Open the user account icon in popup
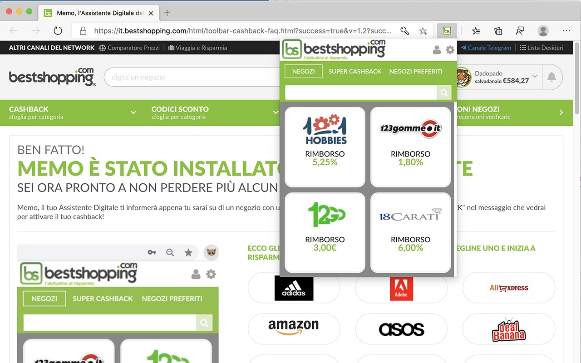Image resolution: width=581 pixels, height=363 pixels. click(x=437, y=50)
